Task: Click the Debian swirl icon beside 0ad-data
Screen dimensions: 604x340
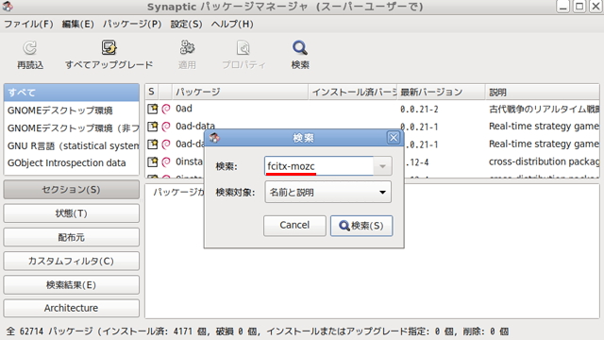Action: [166, 127]
